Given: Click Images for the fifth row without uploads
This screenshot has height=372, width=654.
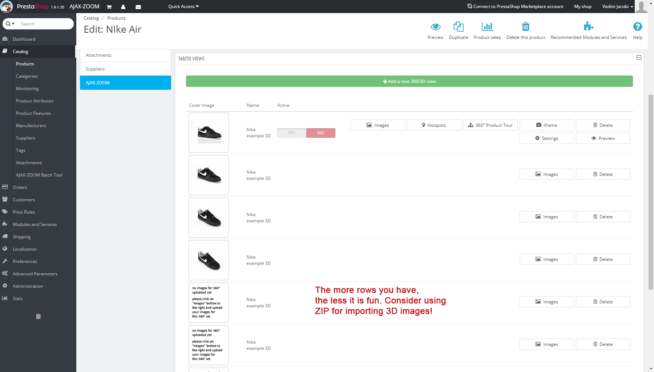Looking at the screenshot, I should tap(547, 302).
